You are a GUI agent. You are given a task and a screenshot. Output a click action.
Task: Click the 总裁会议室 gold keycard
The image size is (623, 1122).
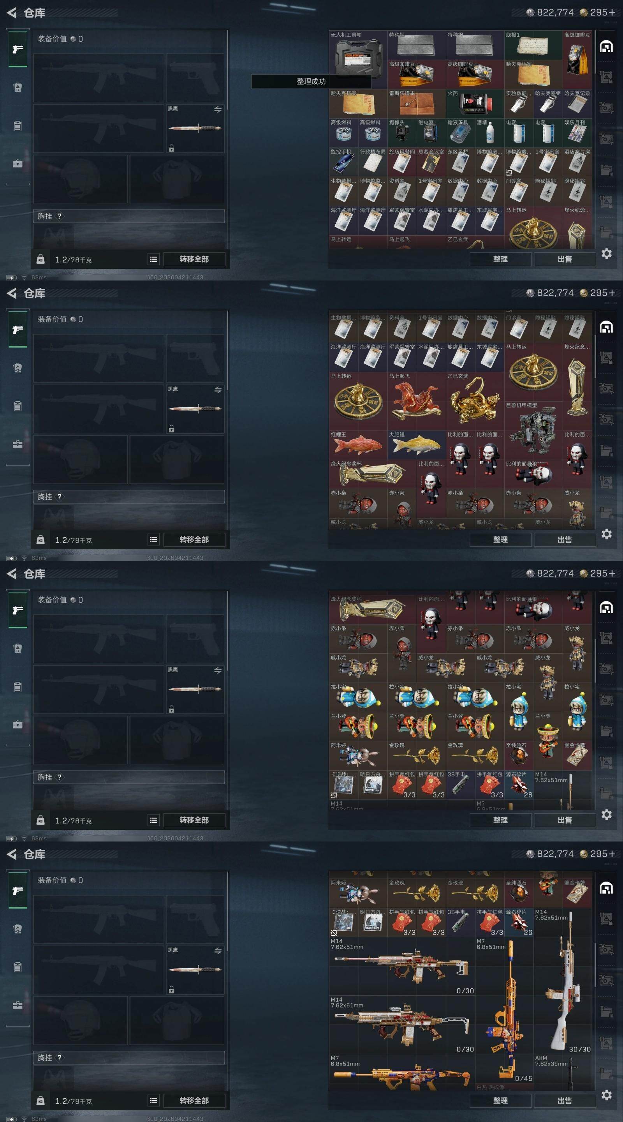click(x=431, y=162)
